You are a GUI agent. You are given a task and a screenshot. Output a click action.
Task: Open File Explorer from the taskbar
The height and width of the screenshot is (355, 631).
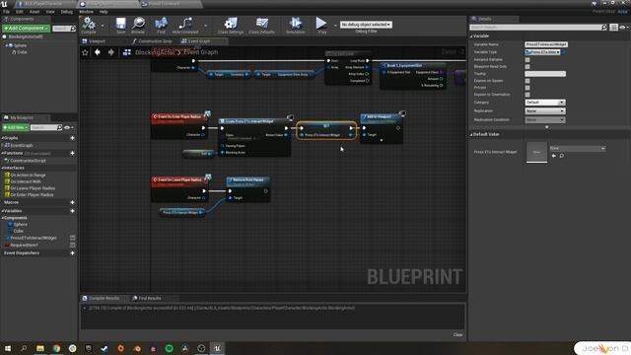pyautogui.click(x=40, y=348)
